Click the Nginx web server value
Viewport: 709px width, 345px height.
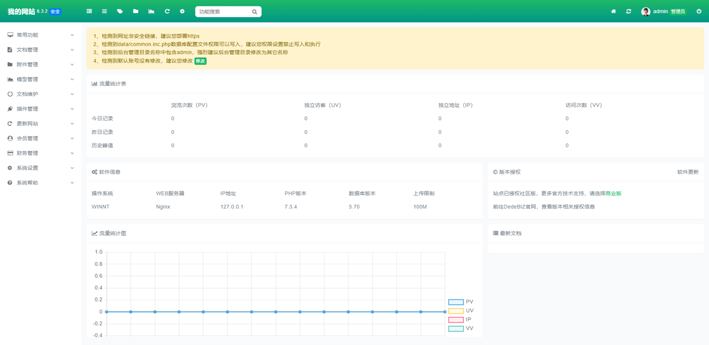click(x=163, y=207)
